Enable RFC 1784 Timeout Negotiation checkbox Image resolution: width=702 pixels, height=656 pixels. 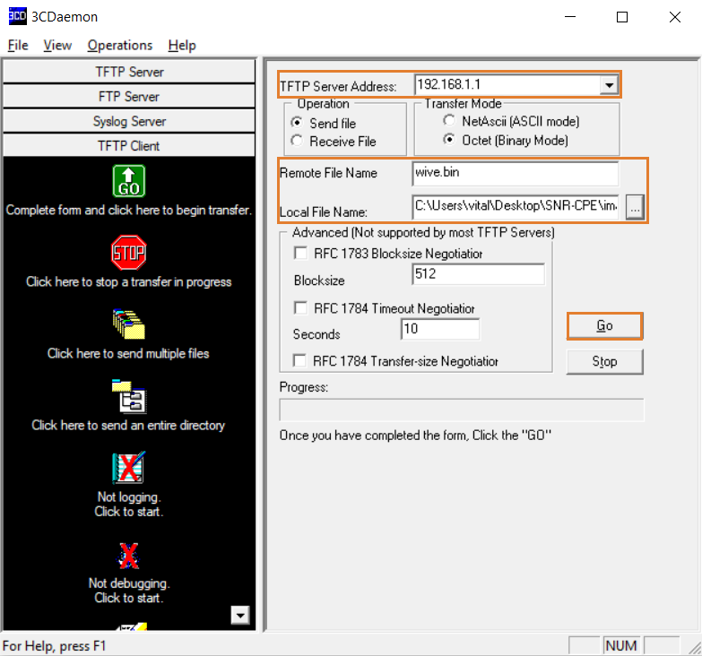(300, 308)
